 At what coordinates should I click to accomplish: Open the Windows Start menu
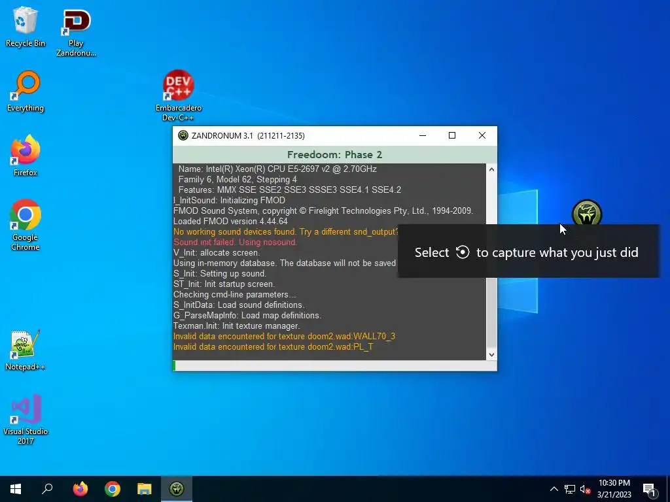point(16,489)
